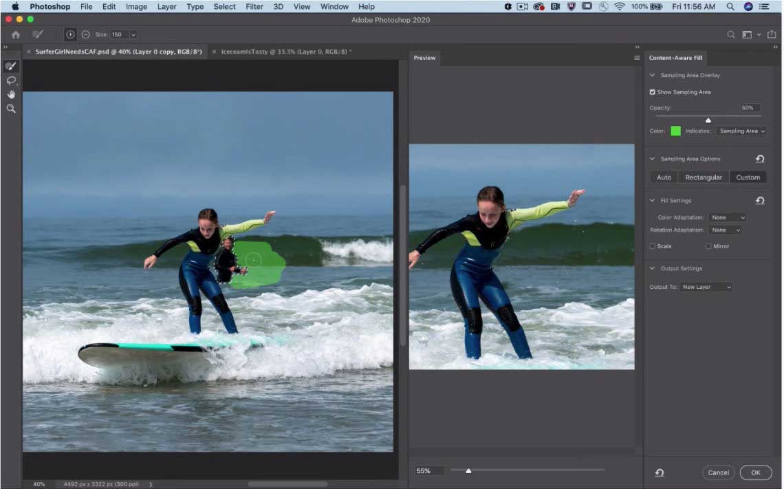Open the Rotation Adaptation dropdown
The height and width of the screenshot is (489, 784).
[x=726, y=230]
